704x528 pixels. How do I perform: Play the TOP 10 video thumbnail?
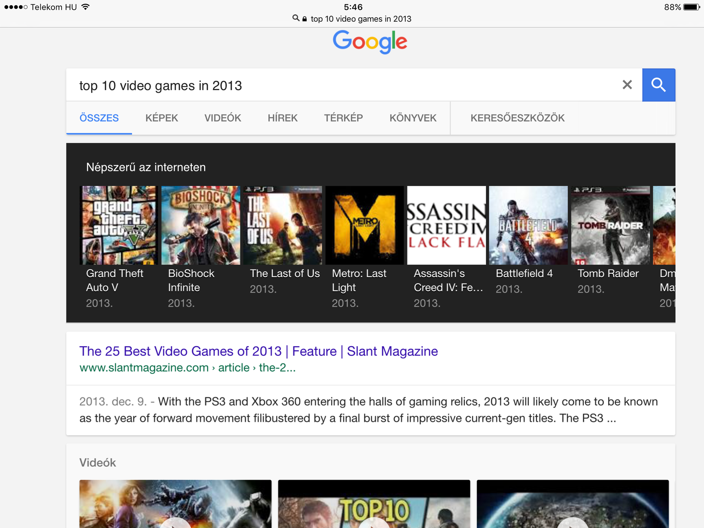374,504
